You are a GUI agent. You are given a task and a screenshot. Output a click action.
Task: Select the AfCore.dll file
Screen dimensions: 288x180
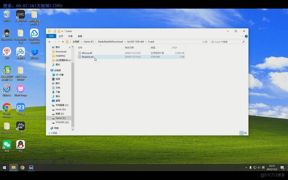pos(87,53)
